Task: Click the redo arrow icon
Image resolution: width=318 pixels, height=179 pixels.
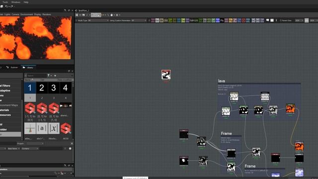Action: point(12,6)
